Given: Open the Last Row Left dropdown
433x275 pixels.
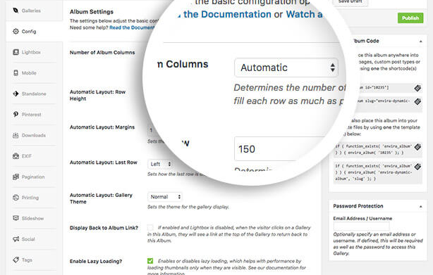Looking at the screenshot, I should point(161,164).
